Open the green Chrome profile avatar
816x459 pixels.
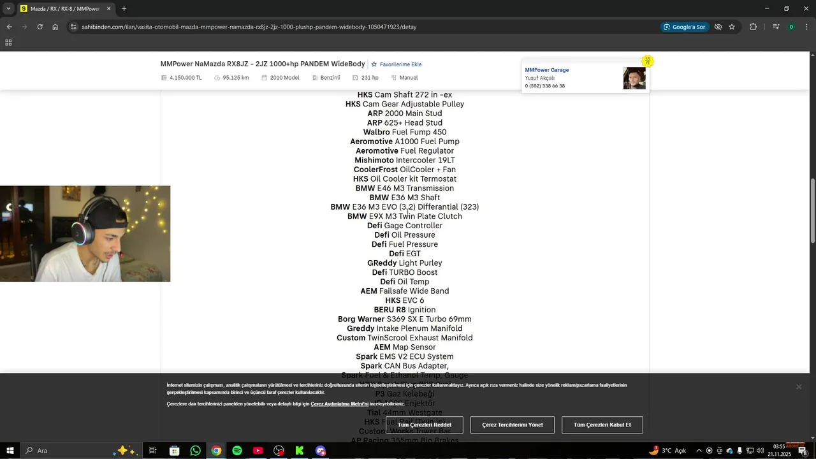(x=791, y=27)
